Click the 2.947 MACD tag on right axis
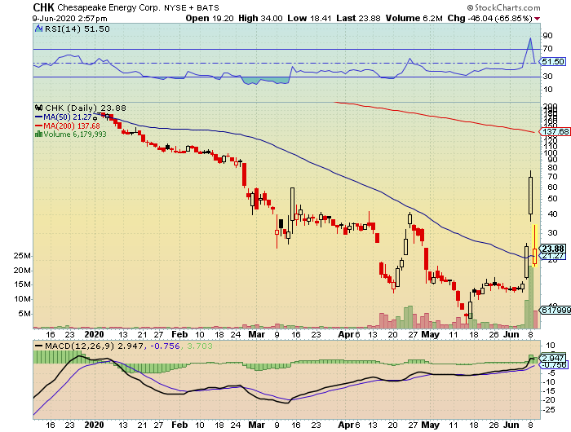Image resolution: width=571 pixels, height=432 pixels. click(x=553, y=358)
